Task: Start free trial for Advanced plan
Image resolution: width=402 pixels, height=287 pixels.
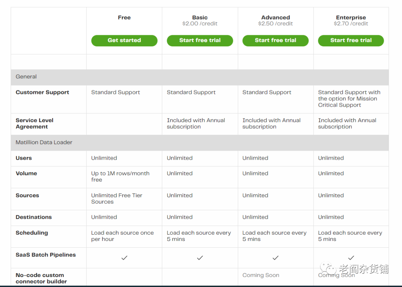Action: pyautogui.click(x=275, y=40)
